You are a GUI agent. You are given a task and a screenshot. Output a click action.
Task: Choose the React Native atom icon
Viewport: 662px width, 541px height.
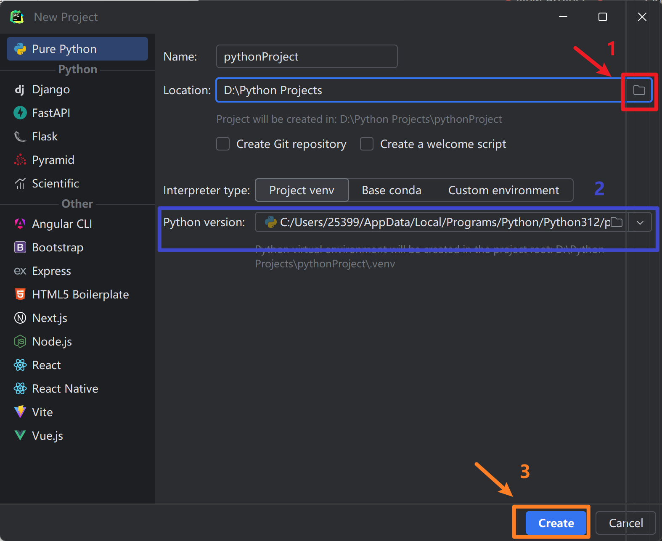[x=20, y=388]
